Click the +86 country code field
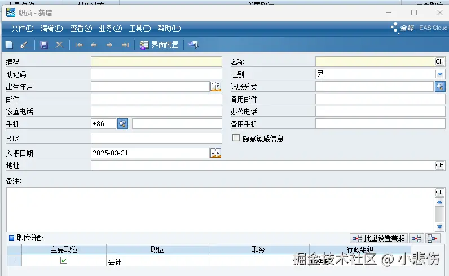The width and height of the screenshot is (449, 276). click(x=103, y=124)
